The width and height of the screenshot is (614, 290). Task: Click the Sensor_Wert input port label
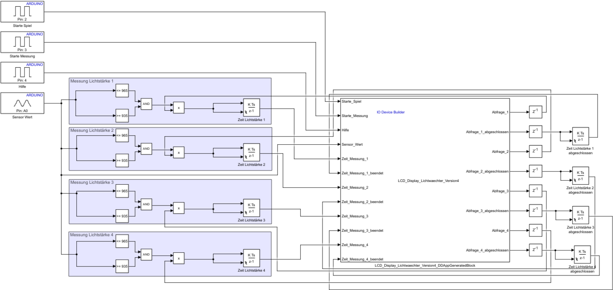point(352,144)
